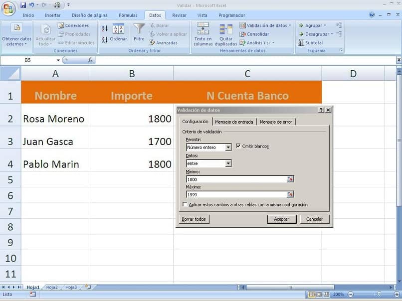Open the Datos entre dropdown

pos(228,163)
